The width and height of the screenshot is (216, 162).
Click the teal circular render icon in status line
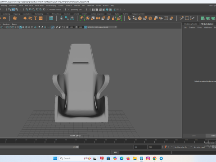tap(107, 9)
